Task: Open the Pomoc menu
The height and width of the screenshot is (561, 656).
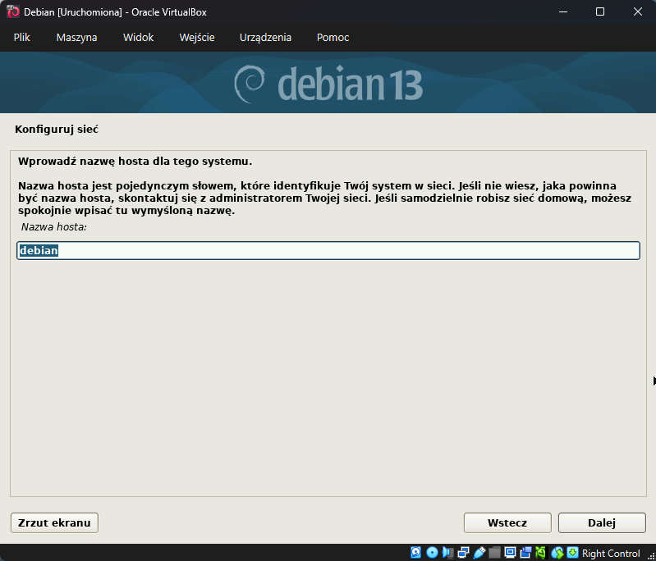Action: (x=333, y=38)
